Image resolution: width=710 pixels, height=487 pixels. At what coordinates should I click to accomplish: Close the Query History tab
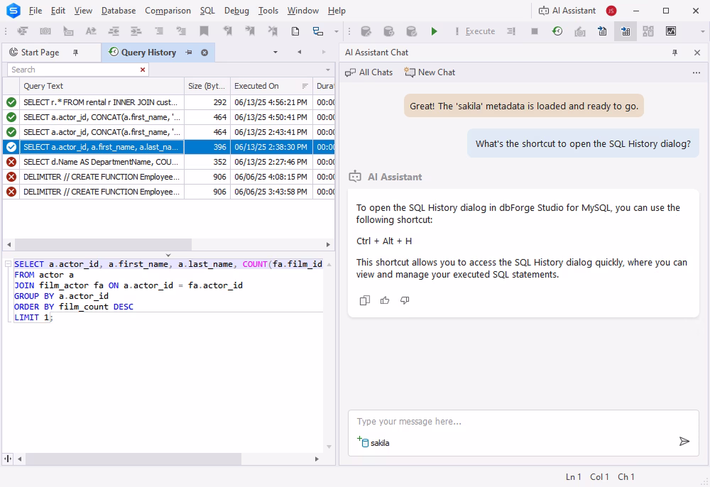[204, 53]
